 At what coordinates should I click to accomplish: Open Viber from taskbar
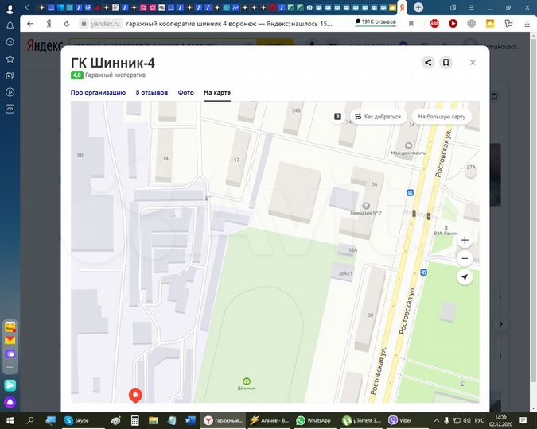pyautogui.click(x=399, y=420)
